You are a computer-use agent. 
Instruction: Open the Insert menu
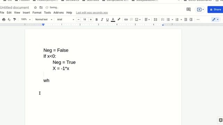pyautogui.click(x=26, y=12)
